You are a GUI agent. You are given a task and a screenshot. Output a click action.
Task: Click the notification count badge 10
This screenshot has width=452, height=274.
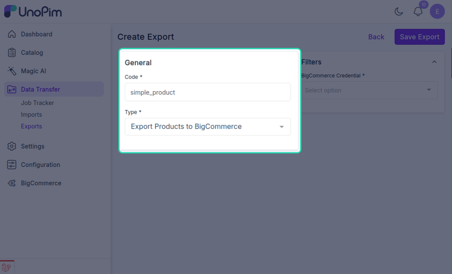click(x=424, y=5)
